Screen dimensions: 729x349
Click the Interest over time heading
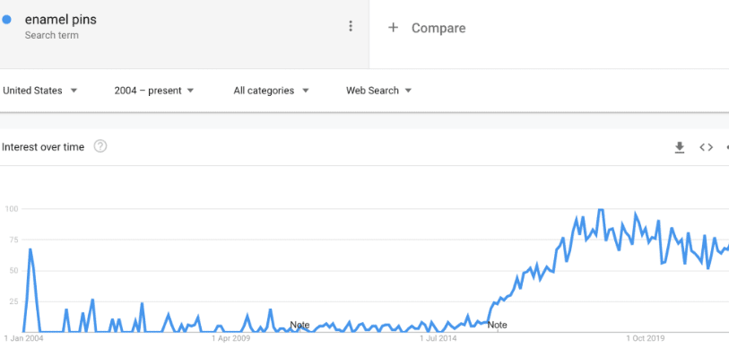43,147
